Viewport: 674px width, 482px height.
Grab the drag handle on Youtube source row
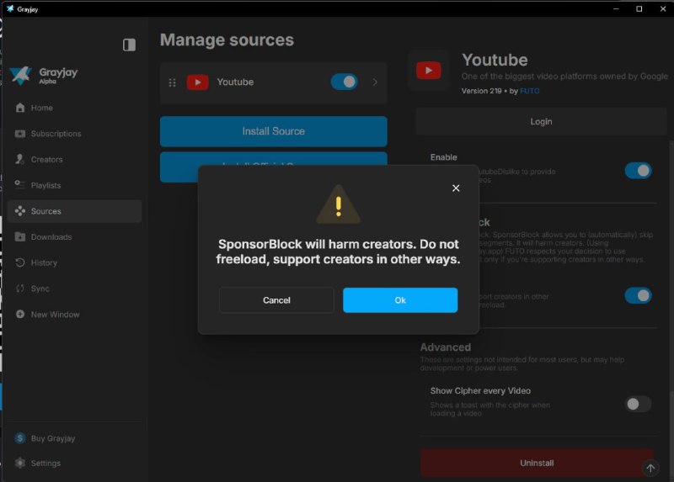tap(173, 82)
